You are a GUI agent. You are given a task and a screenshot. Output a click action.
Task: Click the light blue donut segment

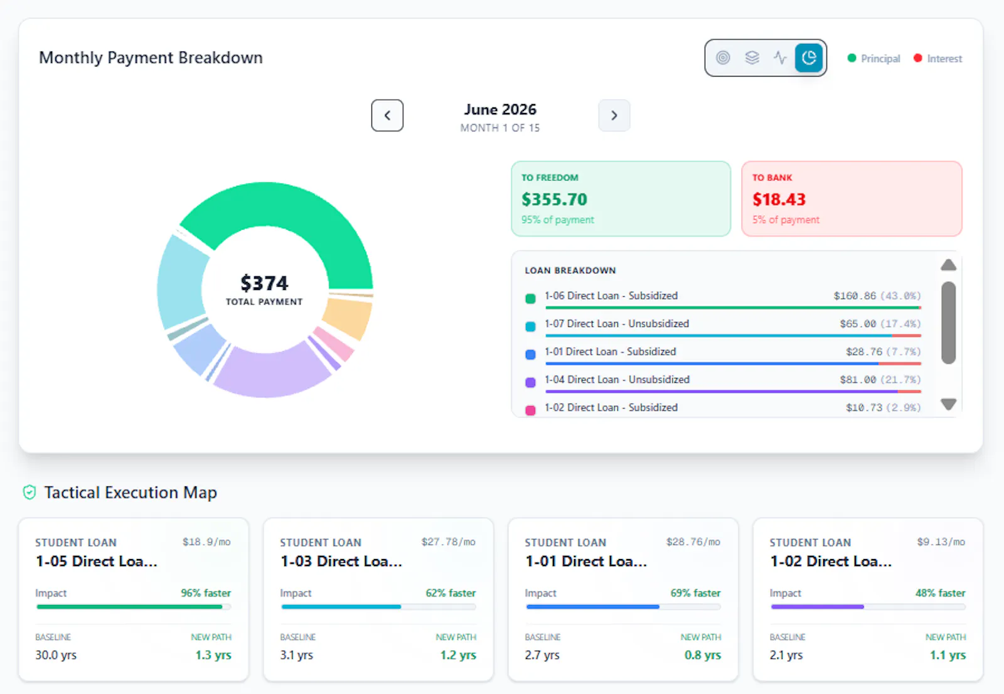click(x=198, y=350)
